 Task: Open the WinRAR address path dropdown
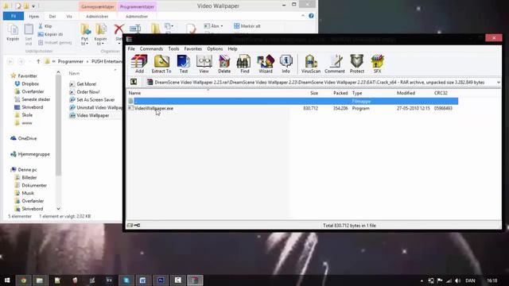point(499,83)
